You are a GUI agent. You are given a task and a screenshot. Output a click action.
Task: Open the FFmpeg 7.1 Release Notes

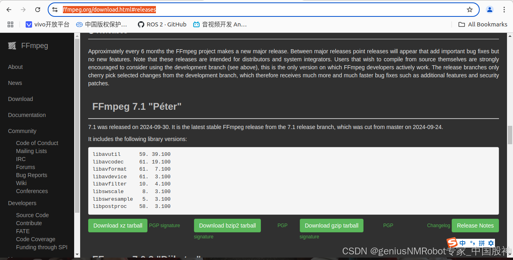475,226
